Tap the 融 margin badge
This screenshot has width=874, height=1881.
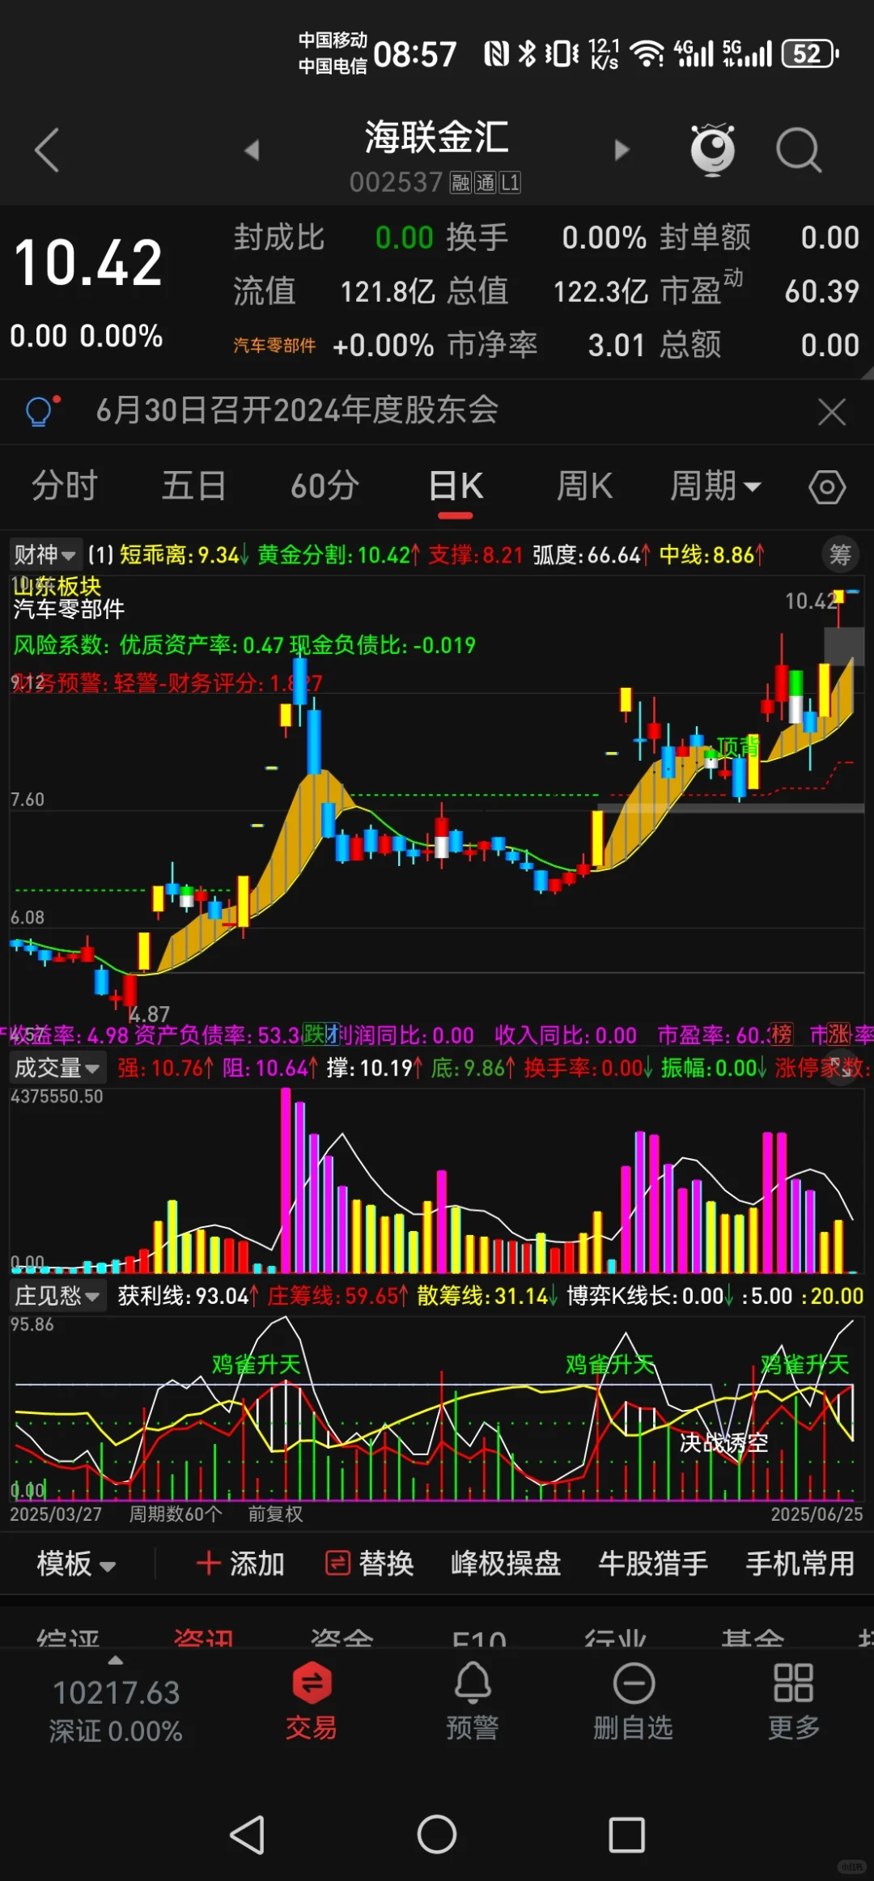tap(460, 183)
